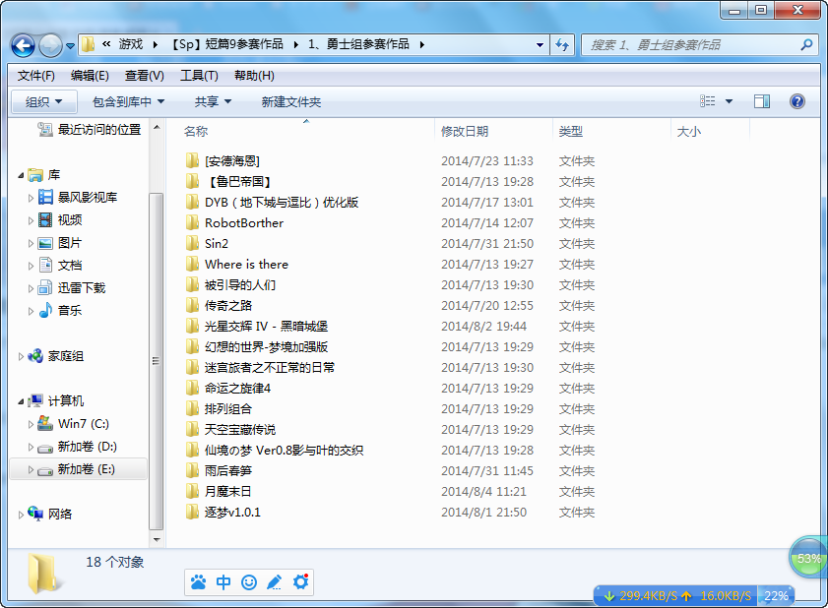Click 新建文件夹 button
Viewport: 828px width, 608px height.
[291, 102]
